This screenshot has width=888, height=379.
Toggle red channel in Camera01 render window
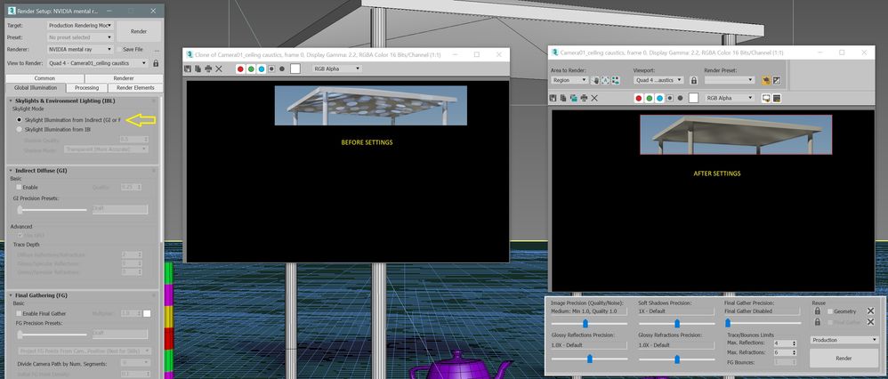[639, 98]
